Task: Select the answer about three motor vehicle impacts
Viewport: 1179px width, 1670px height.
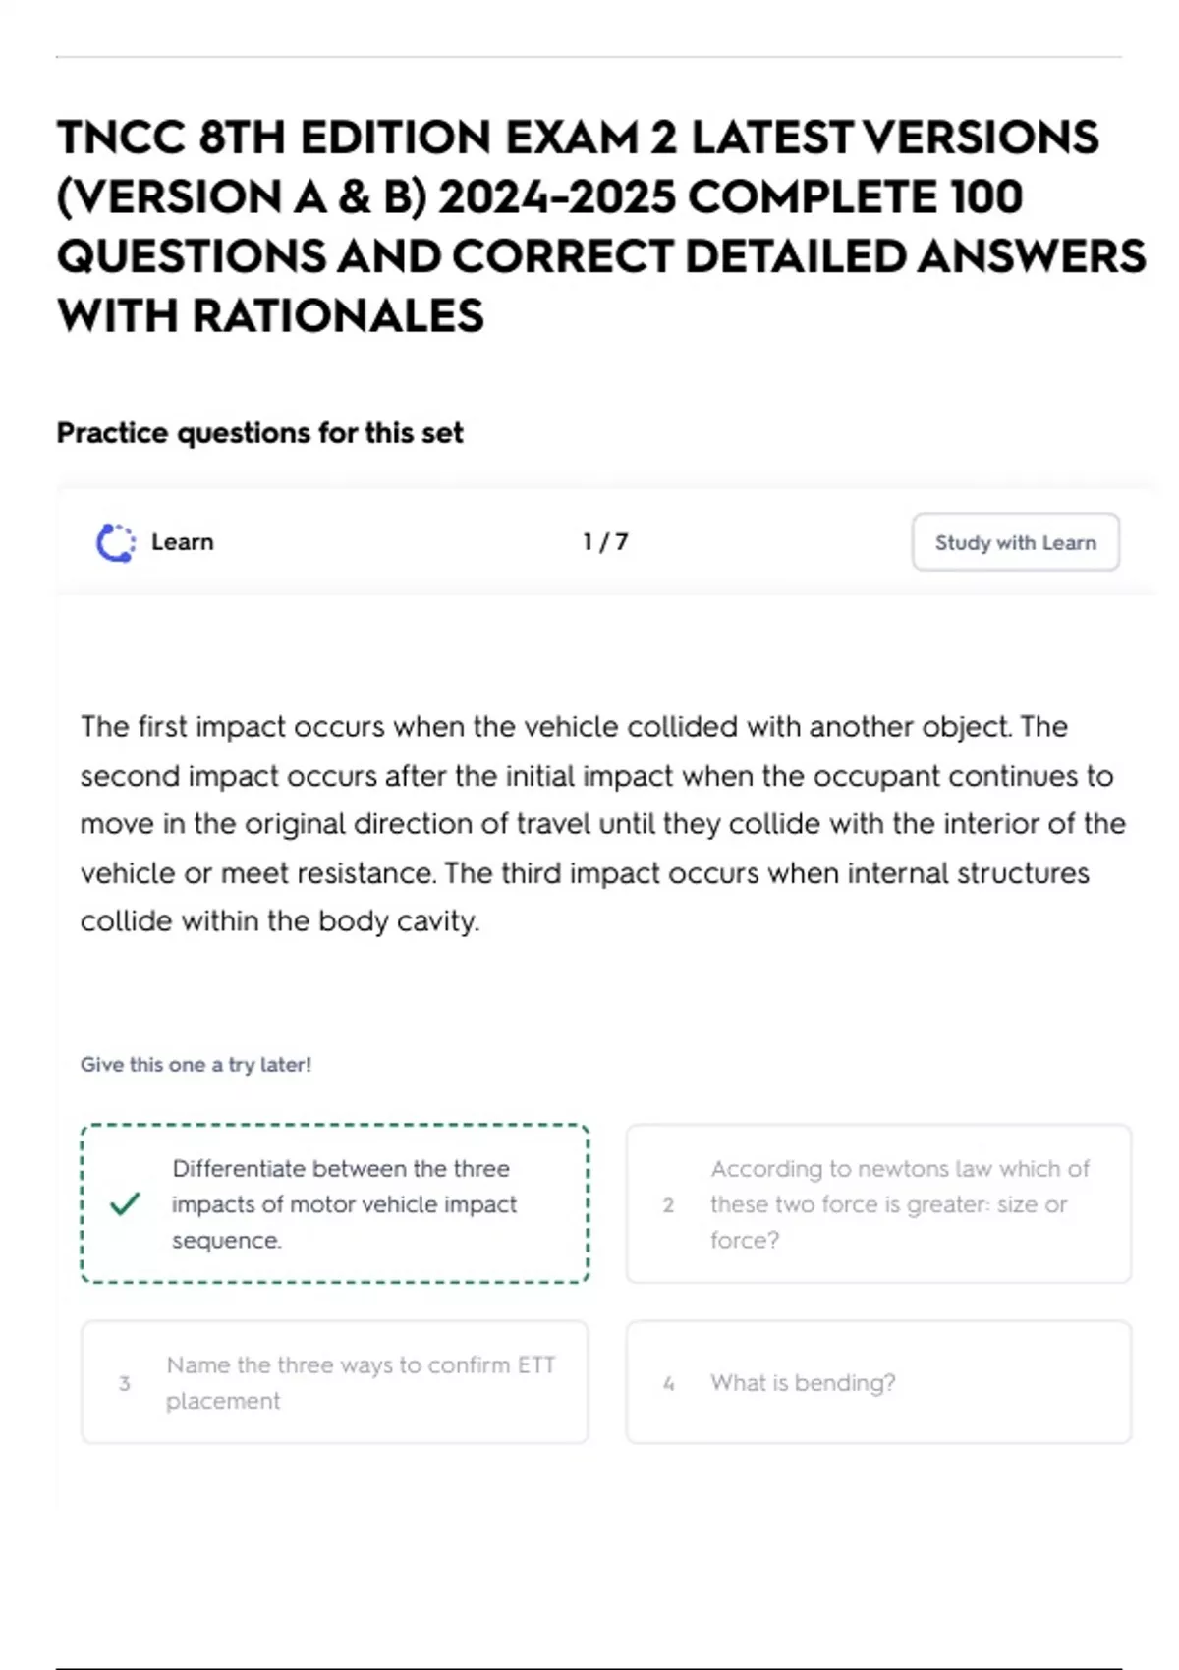Action: pos(335,1203)
